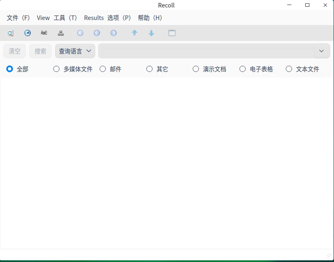The width and height of the screenshot is (334, 262).
Task: Go to the next results page
Action: [x=114, y=33]
